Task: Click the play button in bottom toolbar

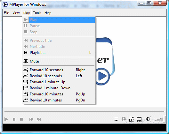Action: click(6, 119)
